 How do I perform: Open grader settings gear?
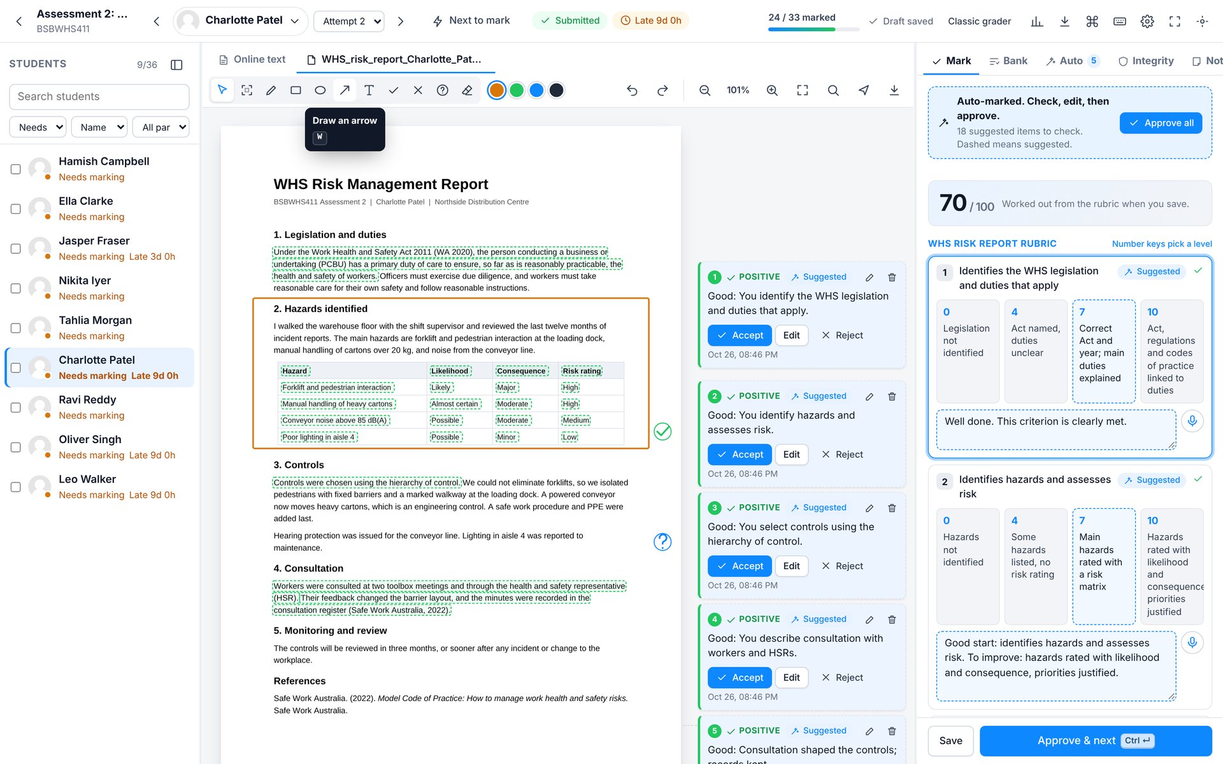(1147, 21)
